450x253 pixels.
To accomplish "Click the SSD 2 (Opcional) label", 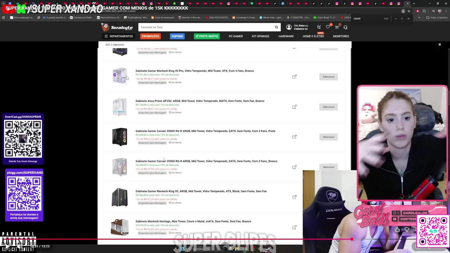I will pos(115,45).
